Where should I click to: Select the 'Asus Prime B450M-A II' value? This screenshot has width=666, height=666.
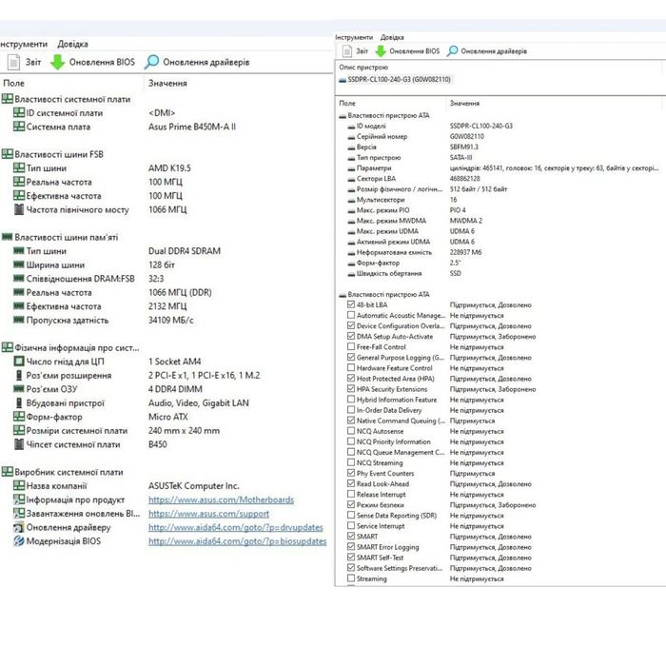[192, 127]
